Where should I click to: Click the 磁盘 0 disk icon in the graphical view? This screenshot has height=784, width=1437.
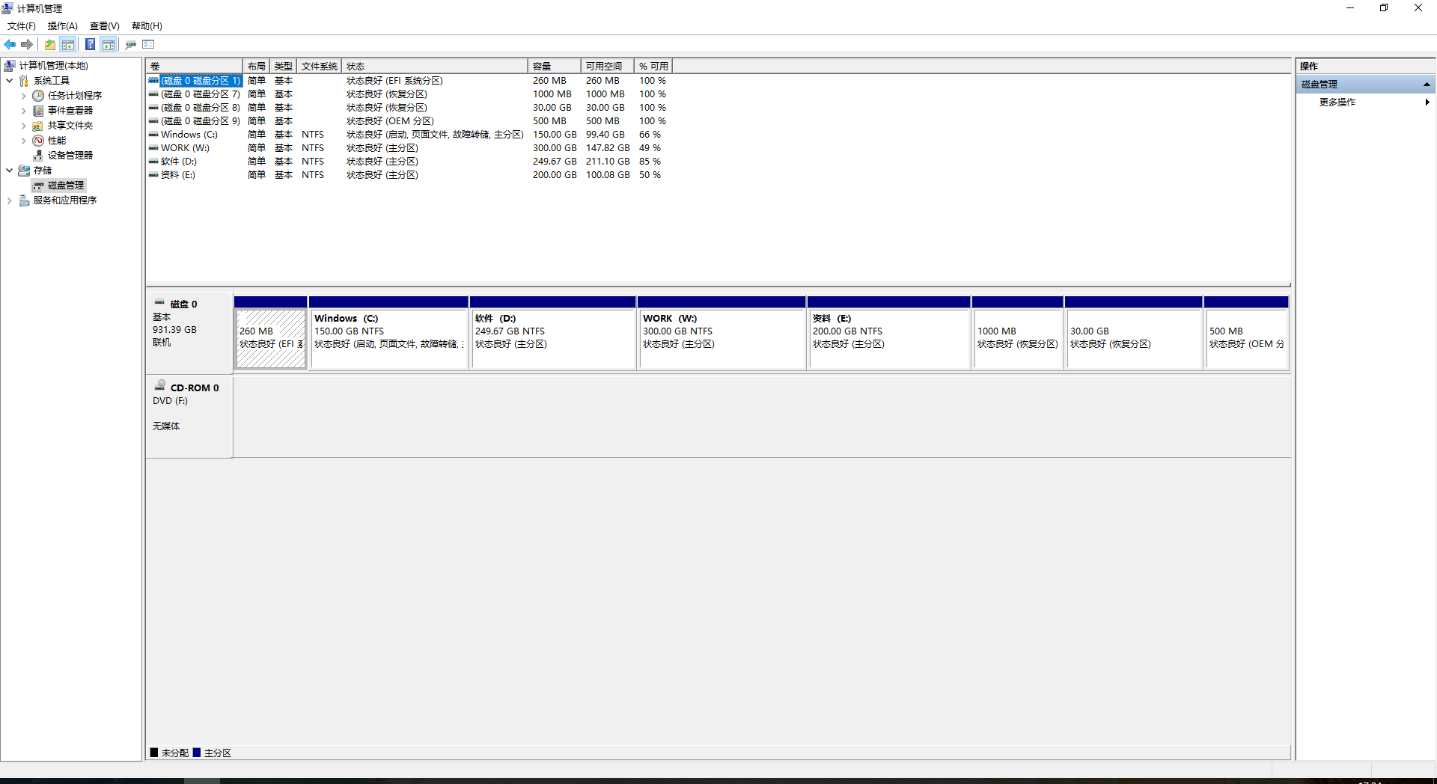tap(159, 303)
